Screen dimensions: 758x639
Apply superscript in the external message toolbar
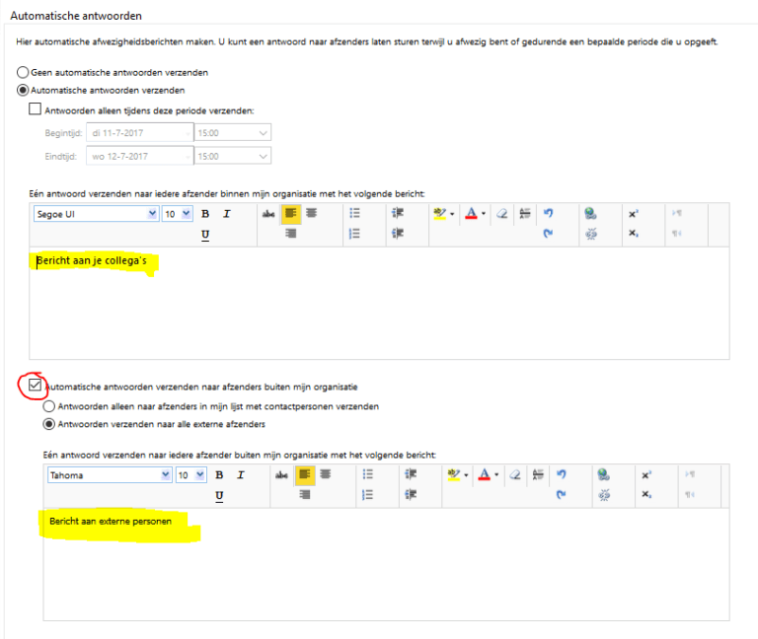click(x=646, y=475)
